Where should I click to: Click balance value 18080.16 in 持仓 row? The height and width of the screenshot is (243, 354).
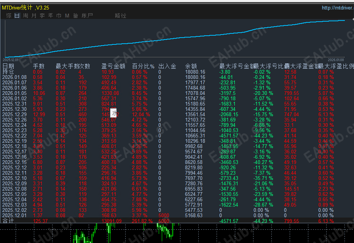coord(195,72)
